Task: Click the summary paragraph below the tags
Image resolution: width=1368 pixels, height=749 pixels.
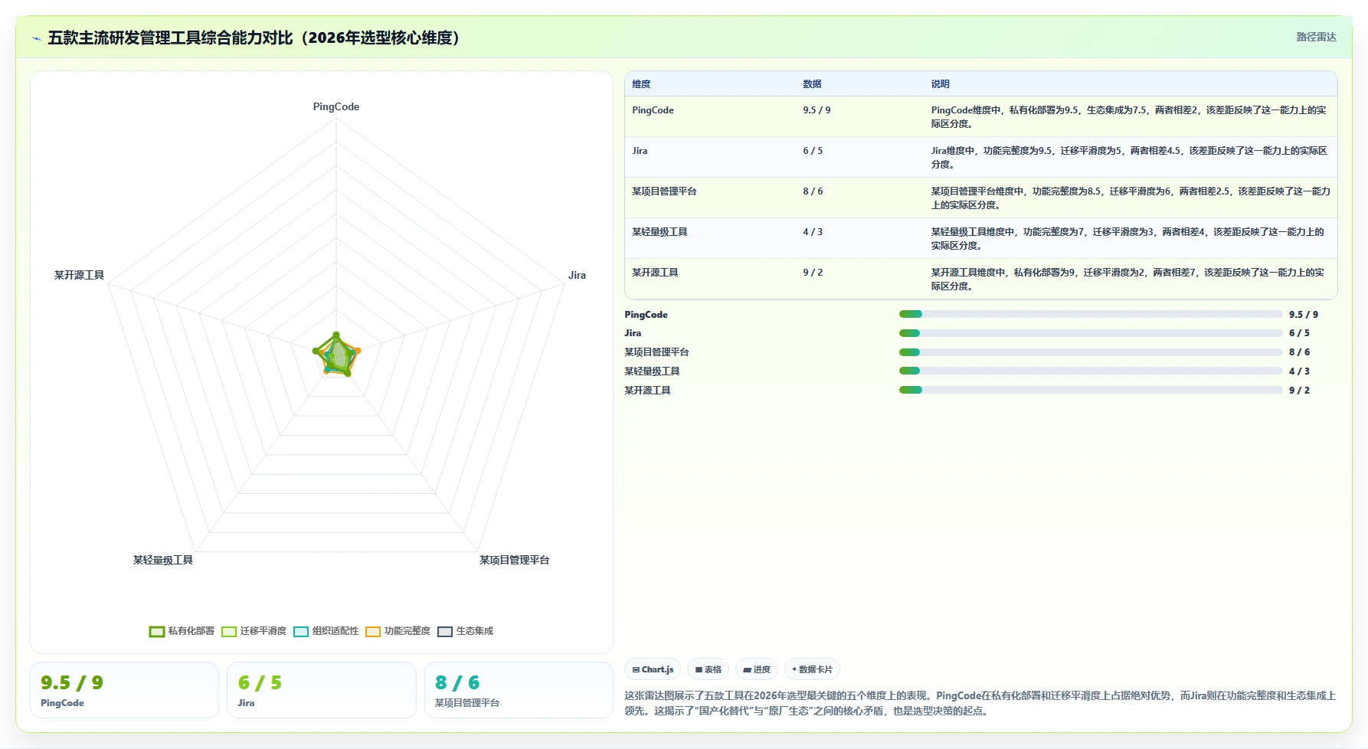Action: (980, 703)
